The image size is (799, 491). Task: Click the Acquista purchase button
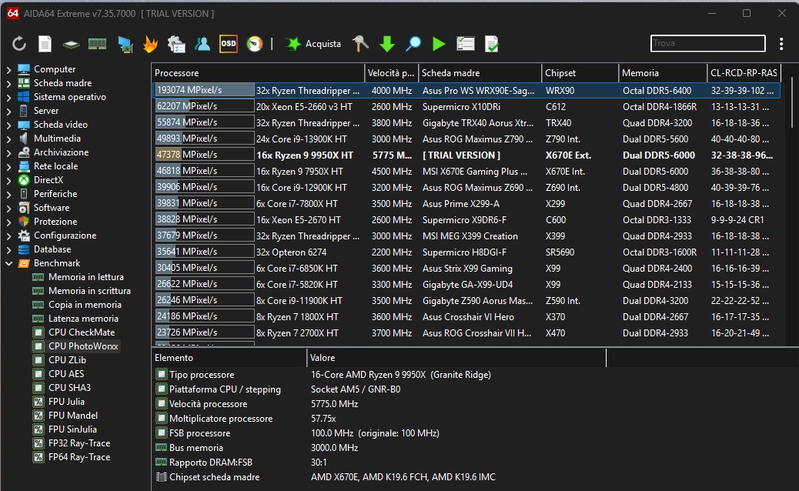pos(313,44)
